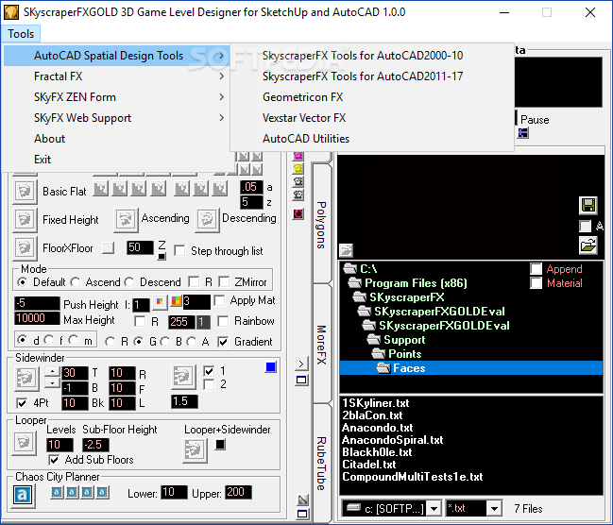Click the floppy disk save icon

(x=588, y=205)
